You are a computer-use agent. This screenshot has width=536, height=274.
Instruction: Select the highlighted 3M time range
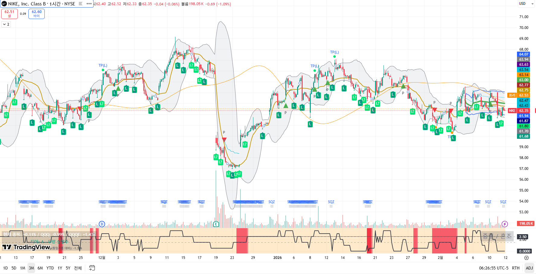pos(31,268)
